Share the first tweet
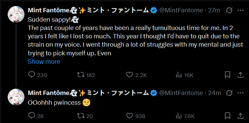The width and height of the screenshot is (249, 123). [x=240, y=75]
